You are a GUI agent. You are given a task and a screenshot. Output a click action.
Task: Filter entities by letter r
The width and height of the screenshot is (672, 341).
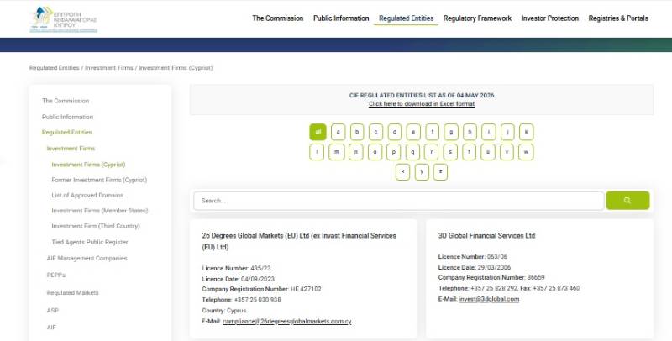click(x=431, y=152)
